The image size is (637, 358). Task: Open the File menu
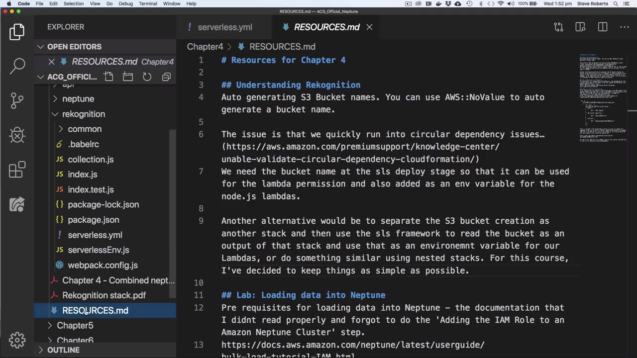pyautogui.click(x=39, y=3)
